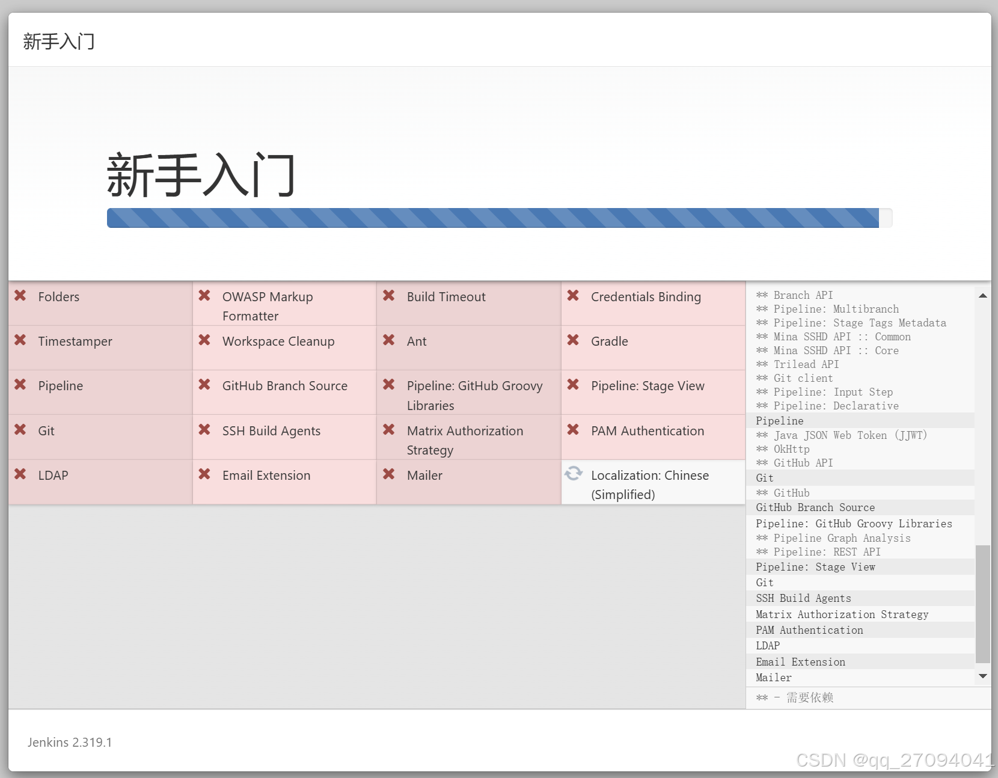Click the red X next to Email Extension

(x=205, y=475)
